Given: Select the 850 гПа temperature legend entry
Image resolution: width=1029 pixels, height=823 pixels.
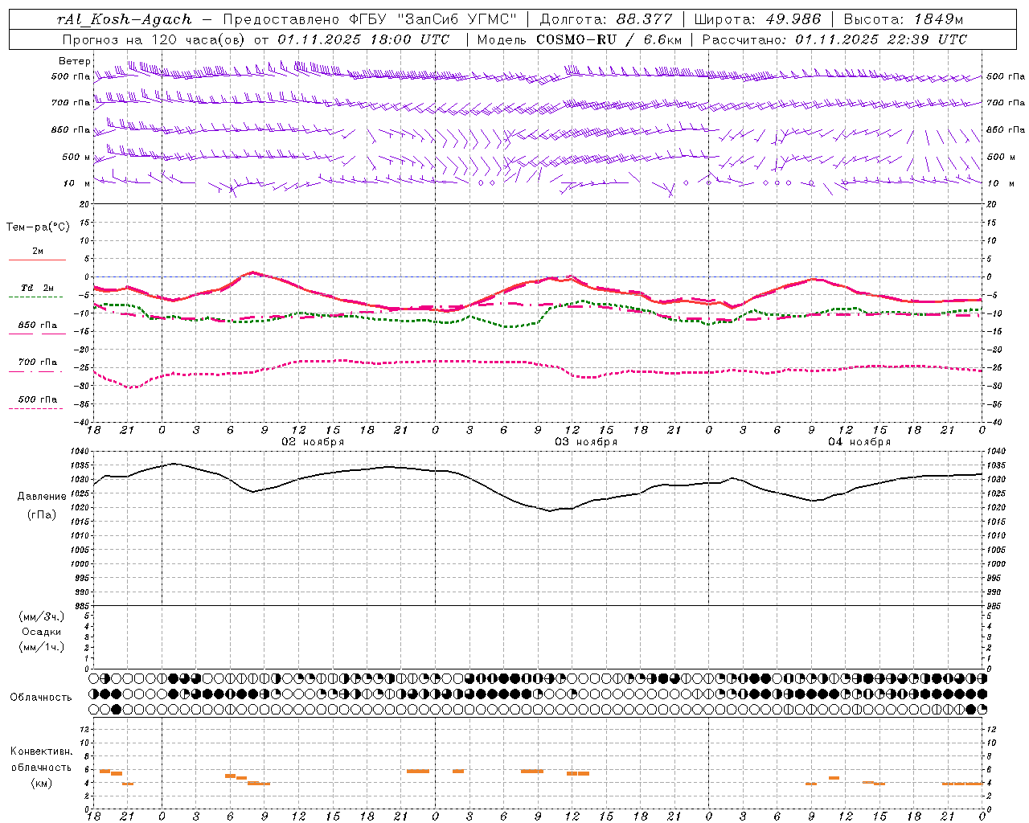Looking at the screenshot, I should click(x=37, y=325).
